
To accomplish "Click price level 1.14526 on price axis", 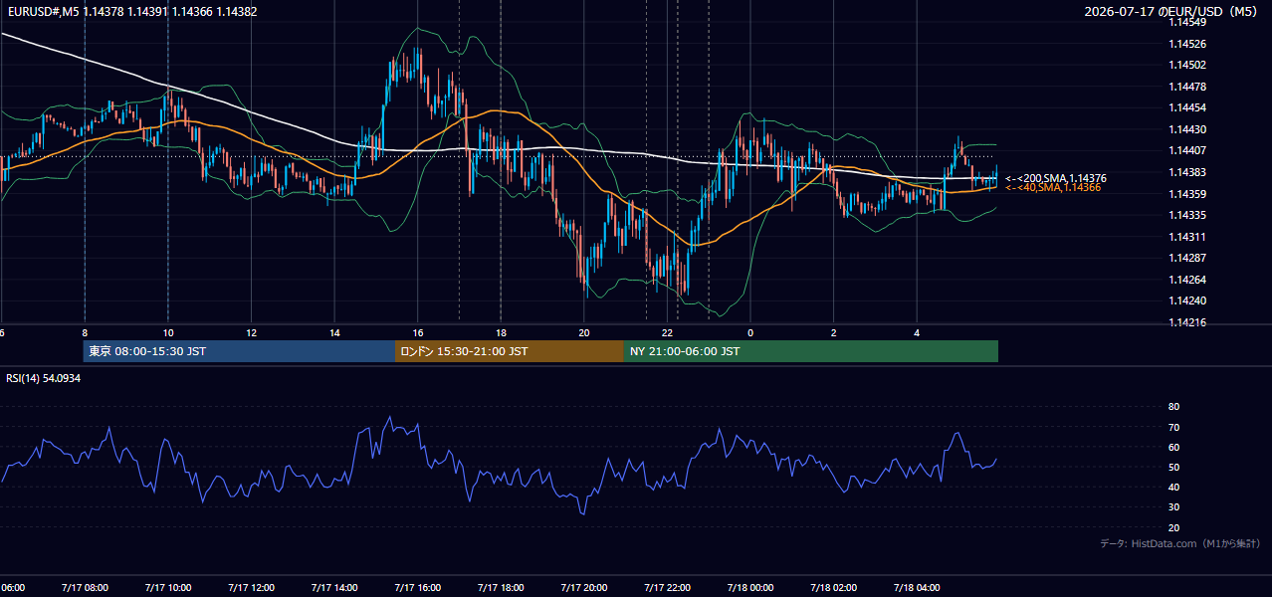I will pos(1187,44).
